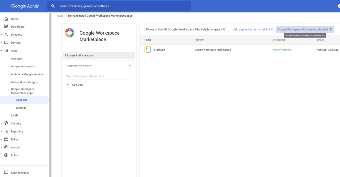Expand the Security section arrow
This screenshot has height=177, width=340.
pos(1,123)
